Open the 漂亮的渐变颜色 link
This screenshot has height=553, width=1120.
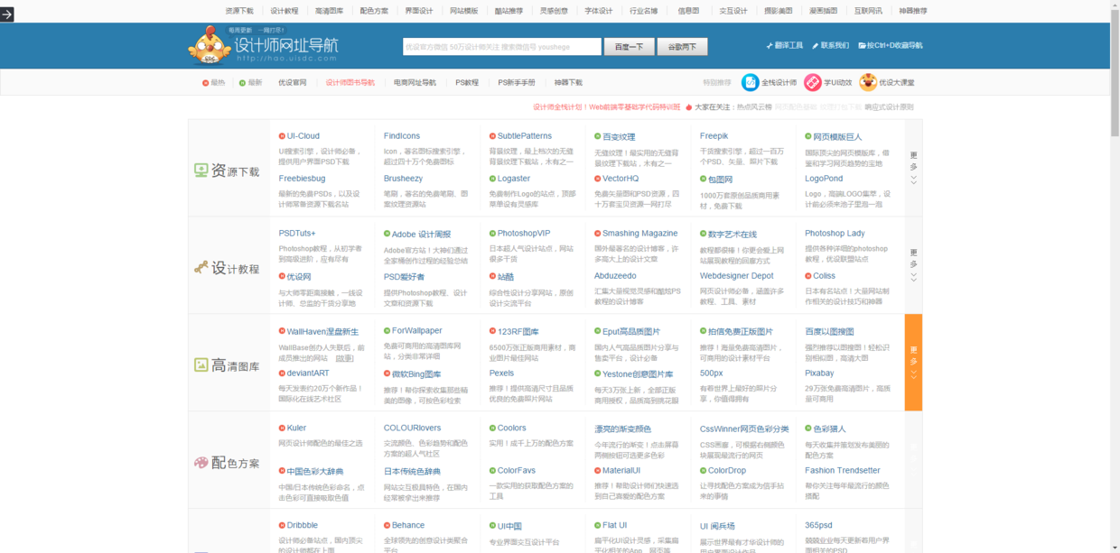click(x=622, y=429)
